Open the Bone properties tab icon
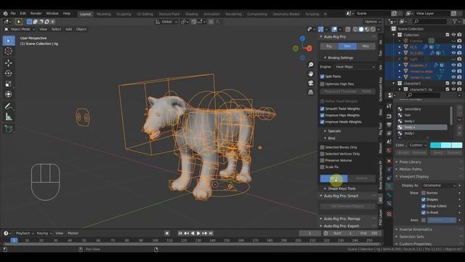 pyautogui.click(x=389, y=194)
